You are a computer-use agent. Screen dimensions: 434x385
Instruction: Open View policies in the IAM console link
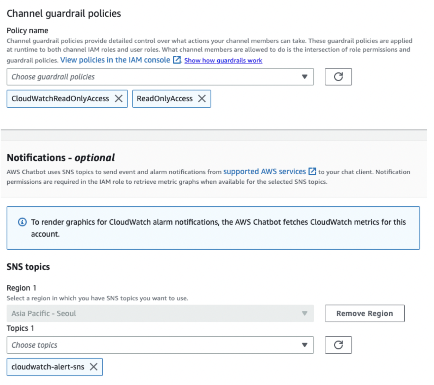(115, 60)
